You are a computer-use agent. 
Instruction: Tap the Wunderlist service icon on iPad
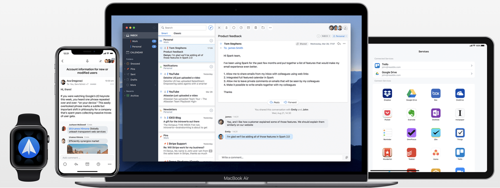(x=387, y=152)
